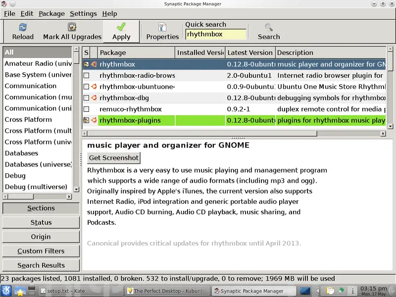Click the favorites folder star icon in panel
Image resolution: width=396 pixels, height=297 pixels.
click(x=20, y=291)
